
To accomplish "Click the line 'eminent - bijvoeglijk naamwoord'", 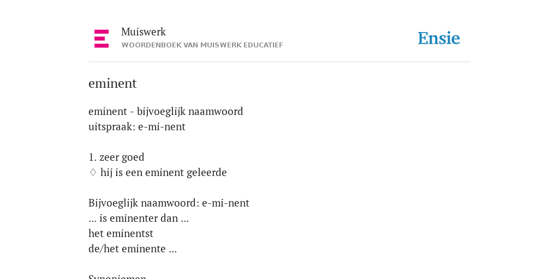I will 166,112.
